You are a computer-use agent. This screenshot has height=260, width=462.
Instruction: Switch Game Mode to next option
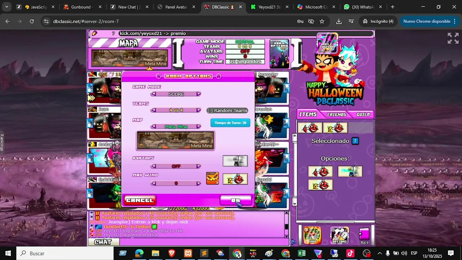click(199, 94)
